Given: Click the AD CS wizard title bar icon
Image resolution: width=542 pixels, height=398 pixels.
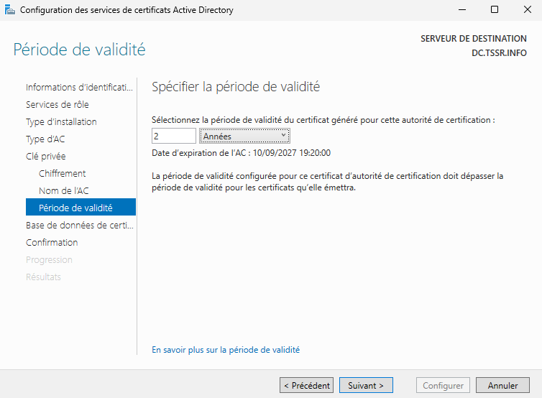Looking at the screenshot, I should 11,10.
